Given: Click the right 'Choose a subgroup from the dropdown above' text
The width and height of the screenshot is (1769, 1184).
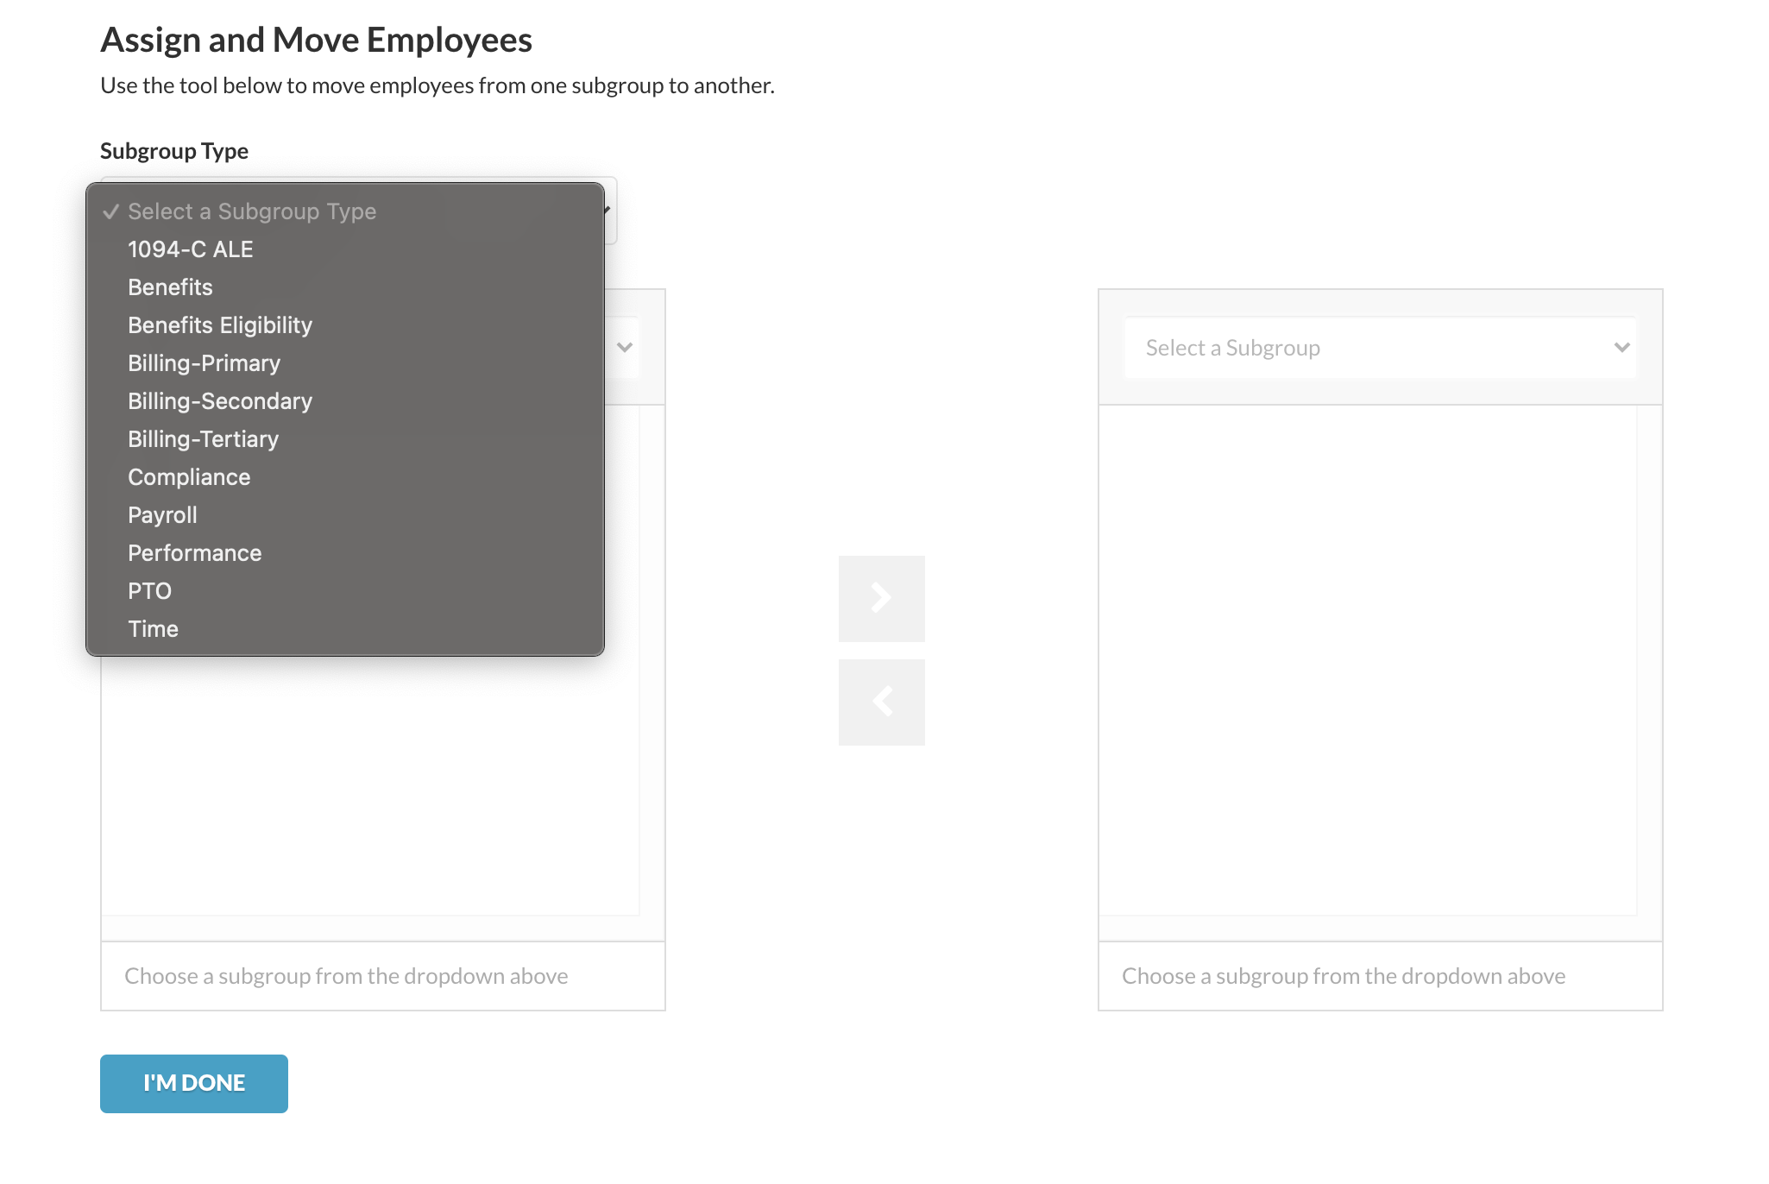Looking at the screenshot, I should click(x=1344, y=976).
